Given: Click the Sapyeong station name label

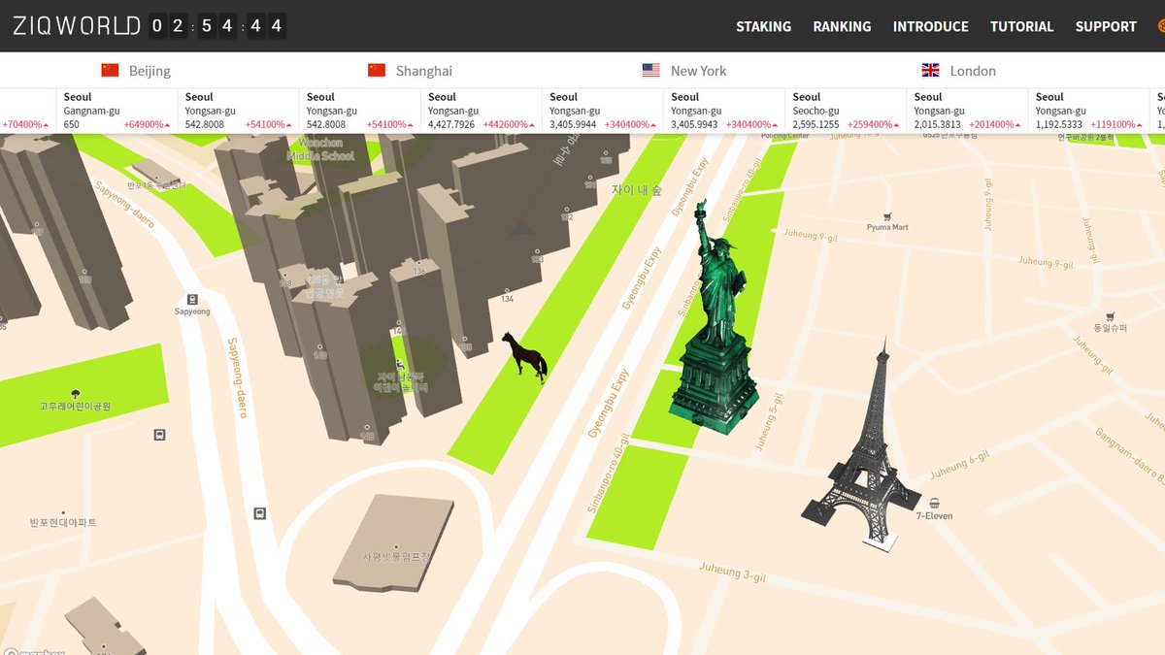Looking at the screenshot, I should click(x=192, y=311).
